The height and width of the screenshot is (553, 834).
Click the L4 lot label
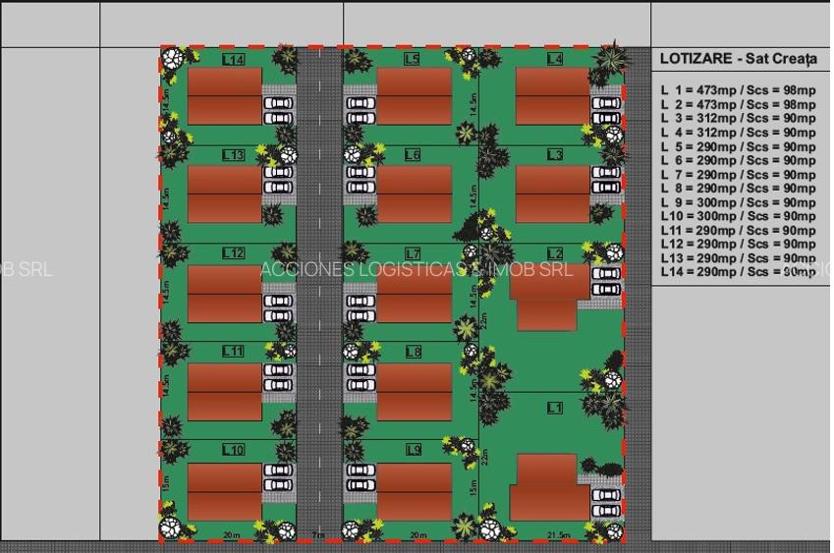[555, 60]
